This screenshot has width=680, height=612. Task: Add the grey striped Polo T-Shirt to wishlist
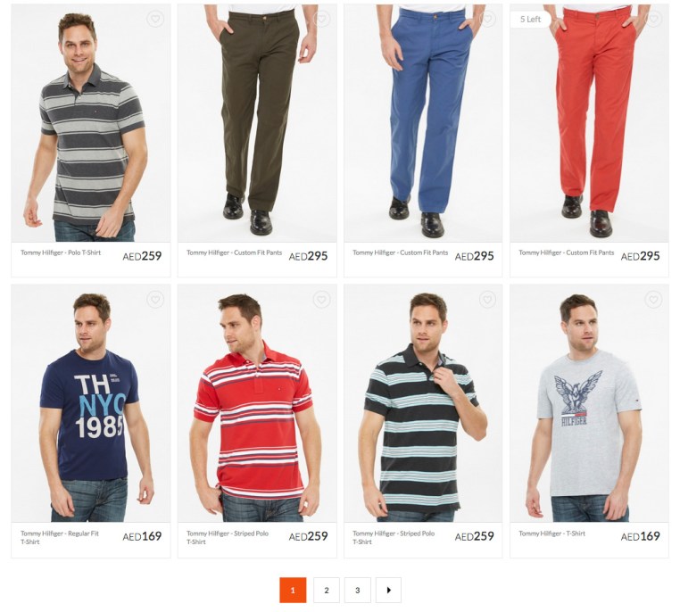[154, 19]
